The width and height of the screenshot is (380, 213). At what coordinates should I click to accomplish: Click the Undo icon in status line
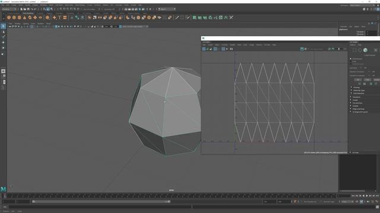tap(31, 9)
